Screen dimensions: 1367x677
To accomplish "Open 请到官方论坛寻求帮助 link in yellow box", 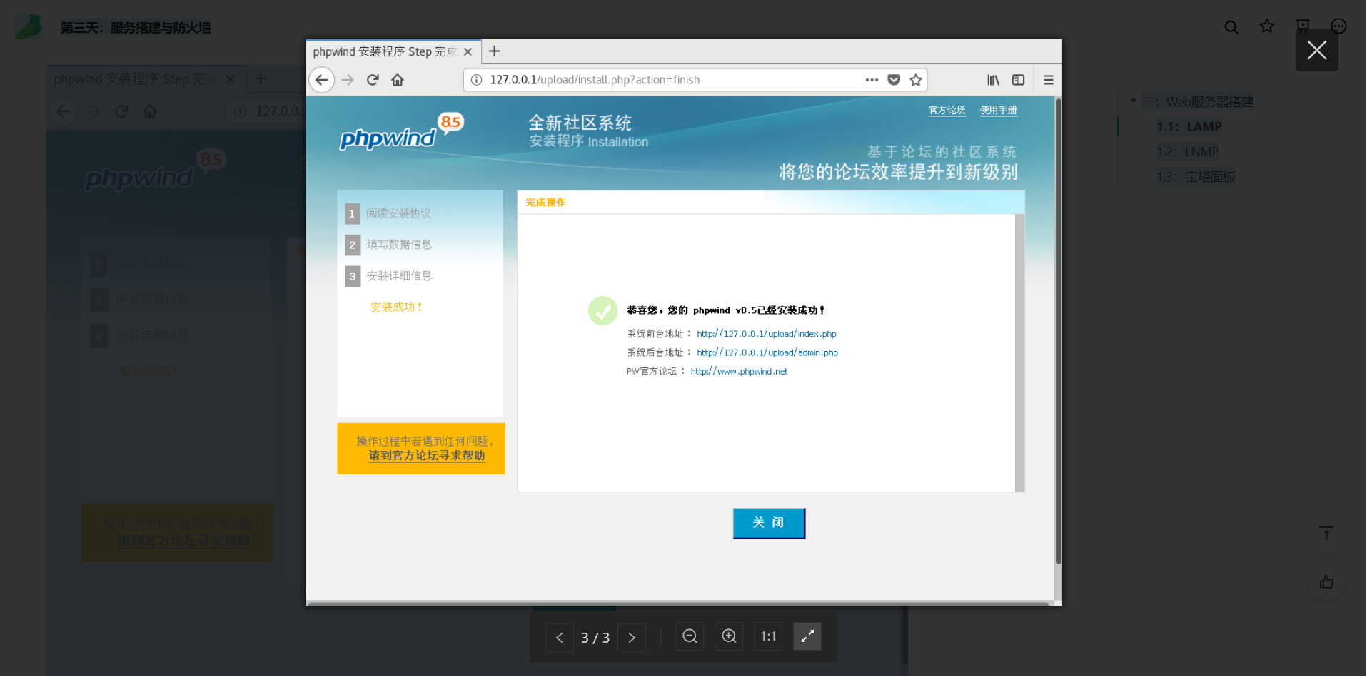I will (x=427, y=456).
